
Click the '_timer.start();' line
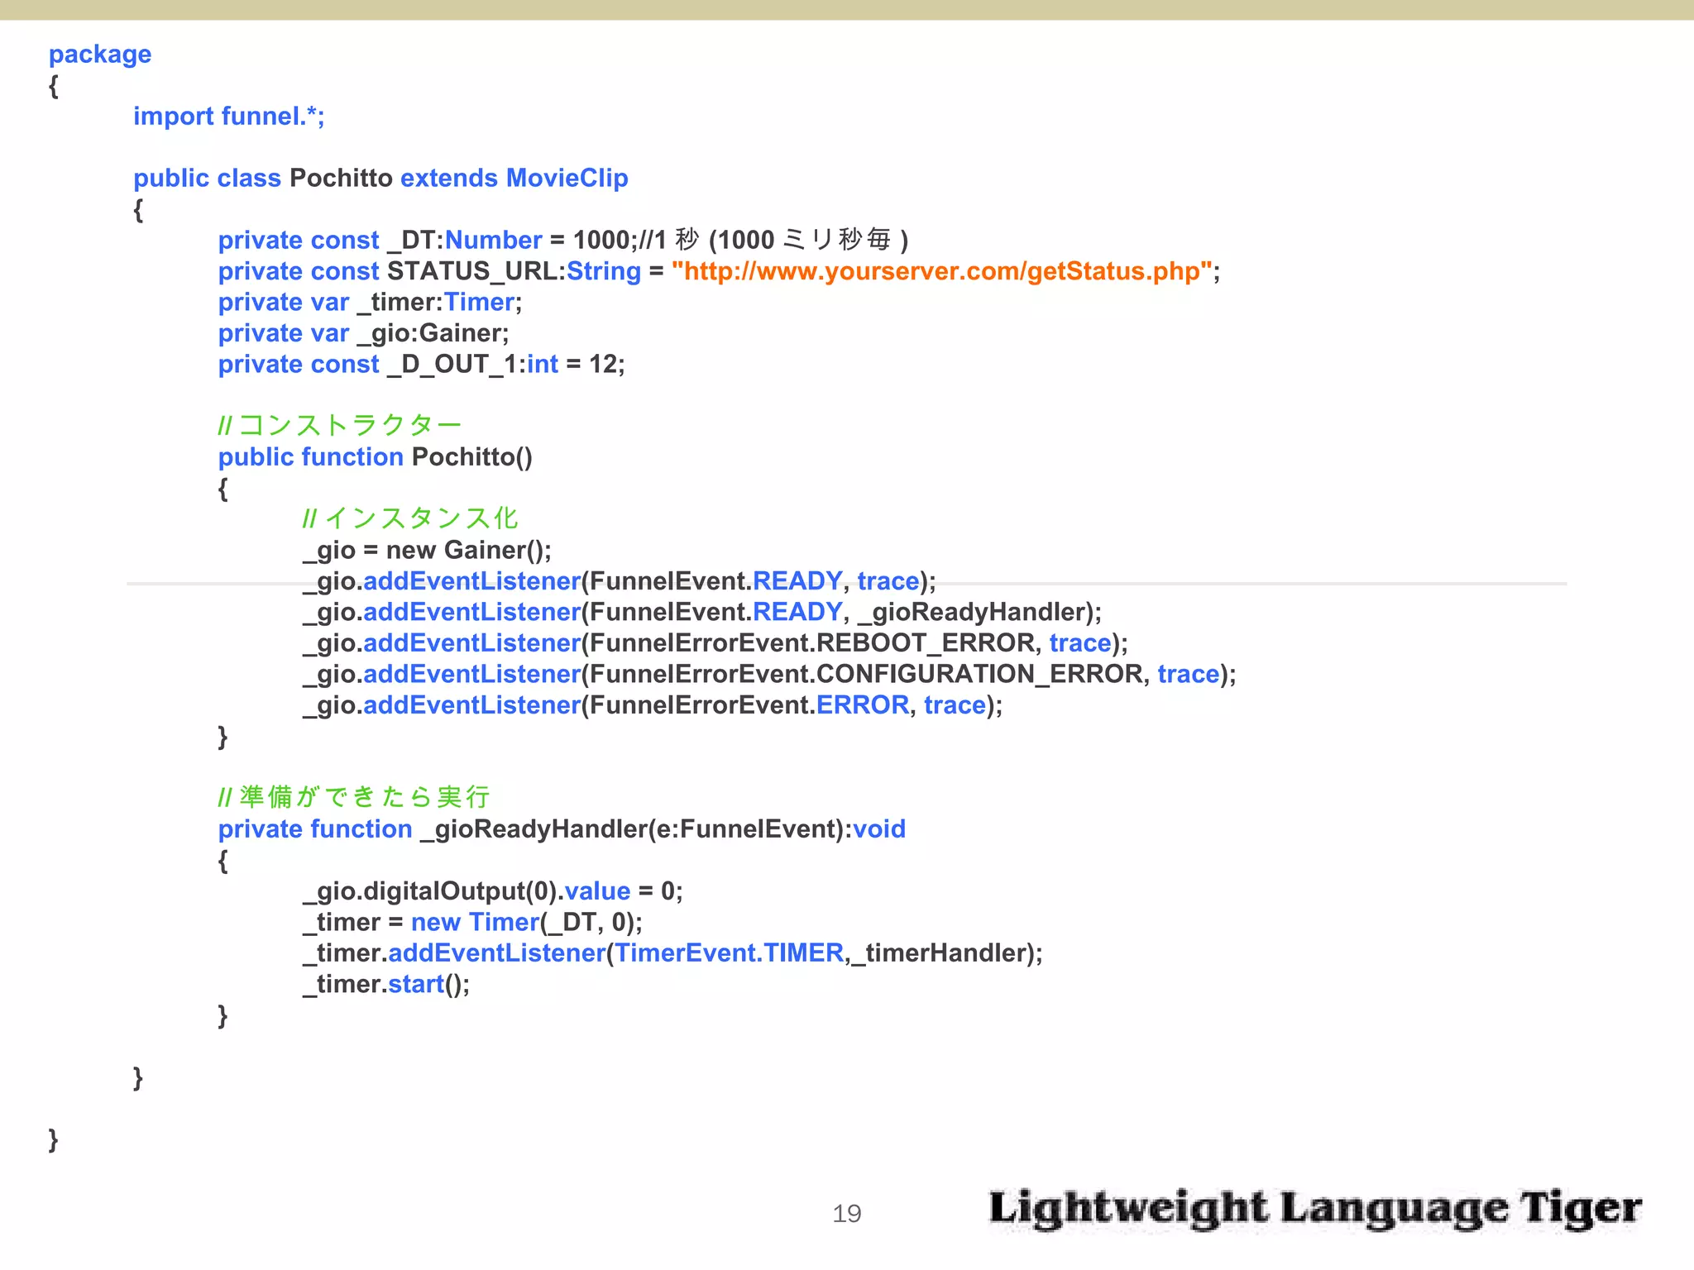386,985
